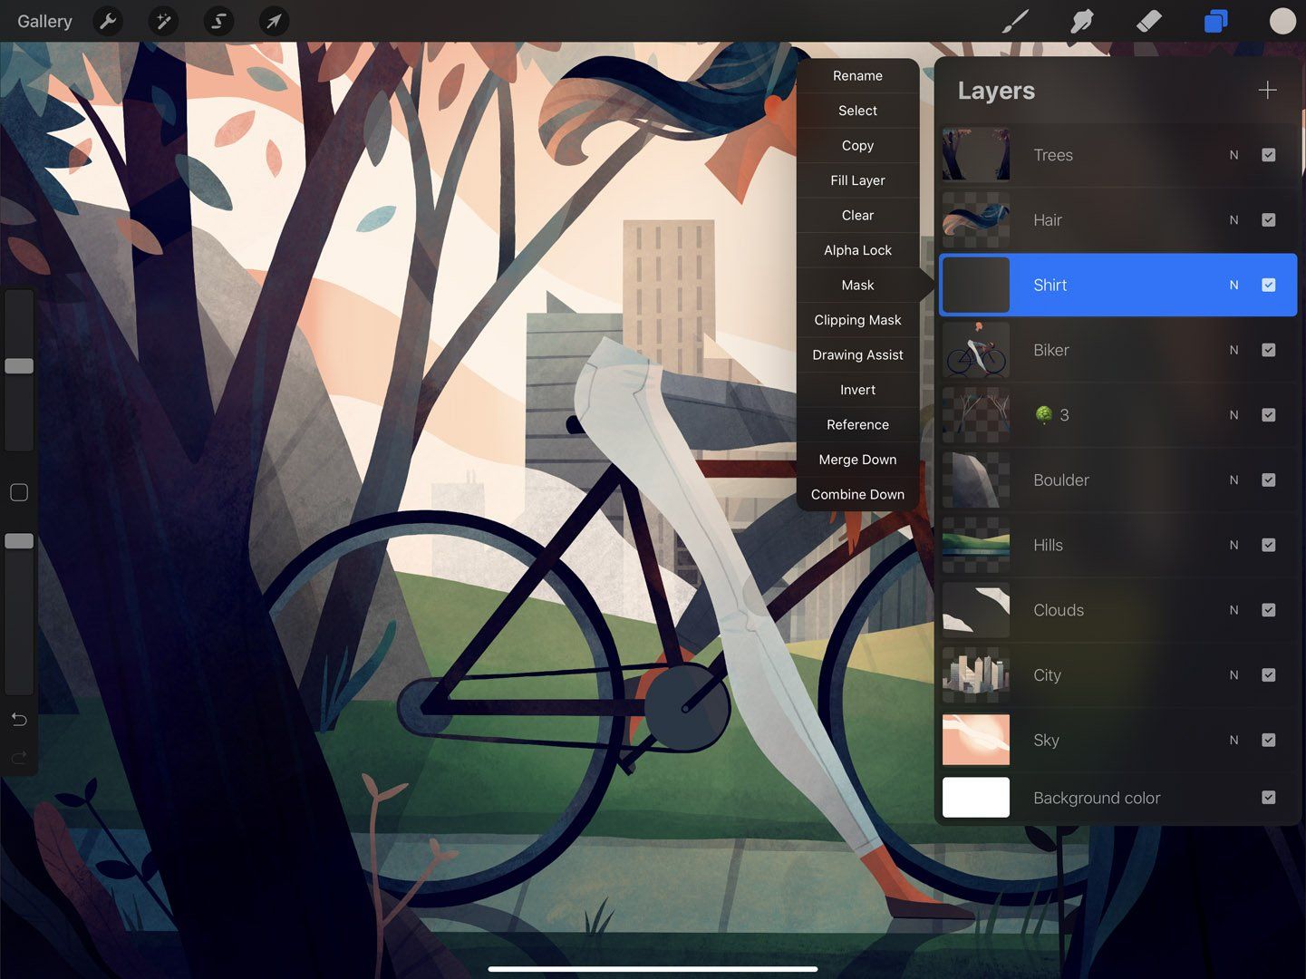The image size is (1306, 979).
Task: Add a new layer with plus button
Action: (1267, 90)
